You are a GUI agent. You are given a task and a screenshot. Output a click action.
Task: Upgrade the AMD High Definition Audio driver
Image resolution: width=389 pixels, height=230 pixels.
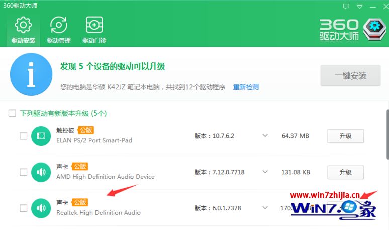(x=346, y=172)
